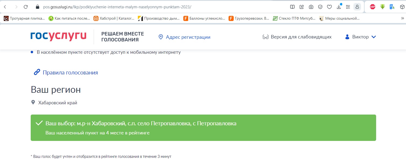Click the Госуслуги logo
Image resolution: width=406 pixels, height=160 pixels.
pyautogui.click(x=58, y=37)
